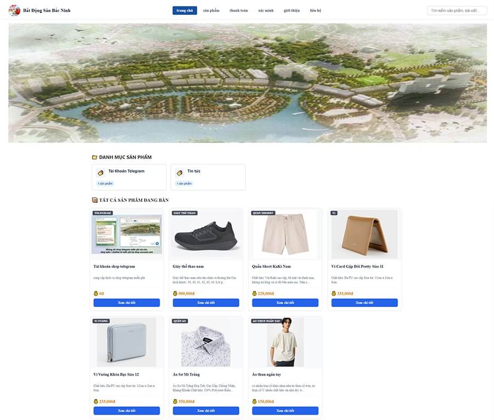View details of Ví Vuông Khóa Bạc
494x420 pixels.
pyautogui.click(x=127, y=411)
